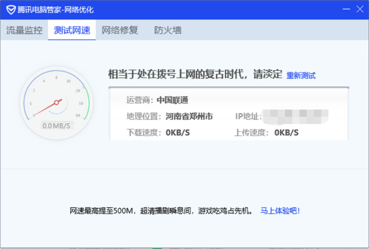Click the 中国联通 operator value
This screenshot has width=369, height=249.
pyautogui.click(x=172, y=100)
